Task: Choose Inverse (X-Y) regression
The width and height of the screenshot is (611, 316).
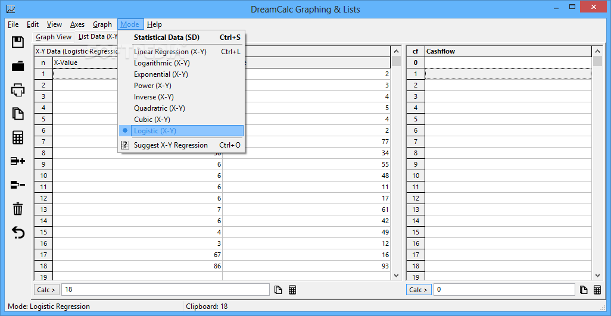Action: (x=182, y=96)
